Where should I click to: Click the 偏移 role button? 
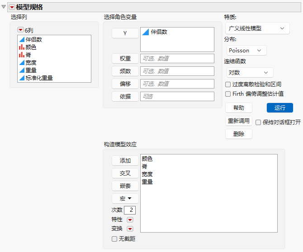tap(125, 84)
